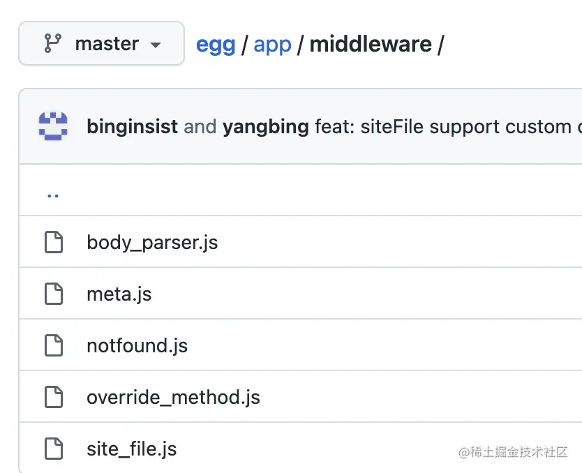
Task: Select the middleware breadcrumb text
Action: pos(371,44)
